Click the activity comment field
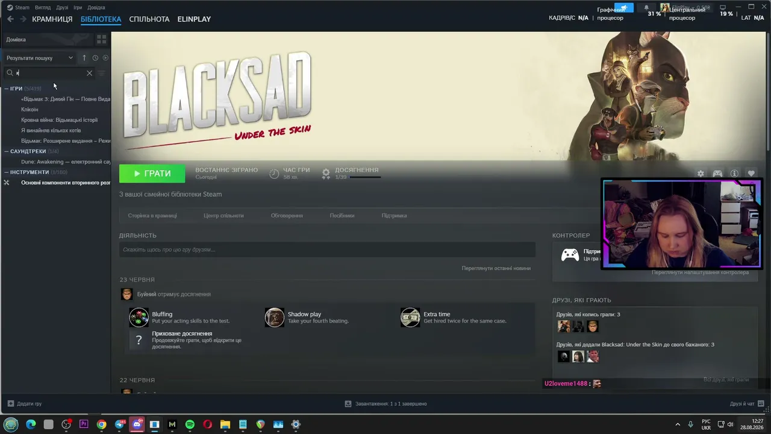This screenshot has height=434, width=771. point(327,250)
